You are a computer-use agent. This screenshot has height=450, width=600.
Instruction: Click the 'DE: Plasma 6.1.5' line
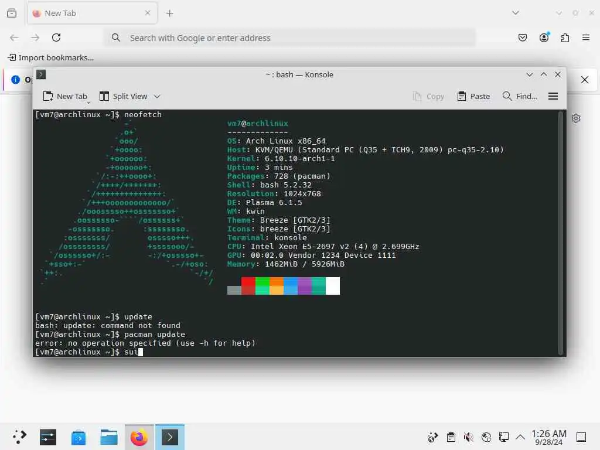(264, 202)
